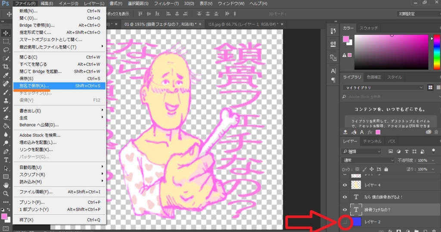Open the 塗り fill dropdown arrow
Image resolution: width=441 pixels, height=232 pixels.
point(433,169)
